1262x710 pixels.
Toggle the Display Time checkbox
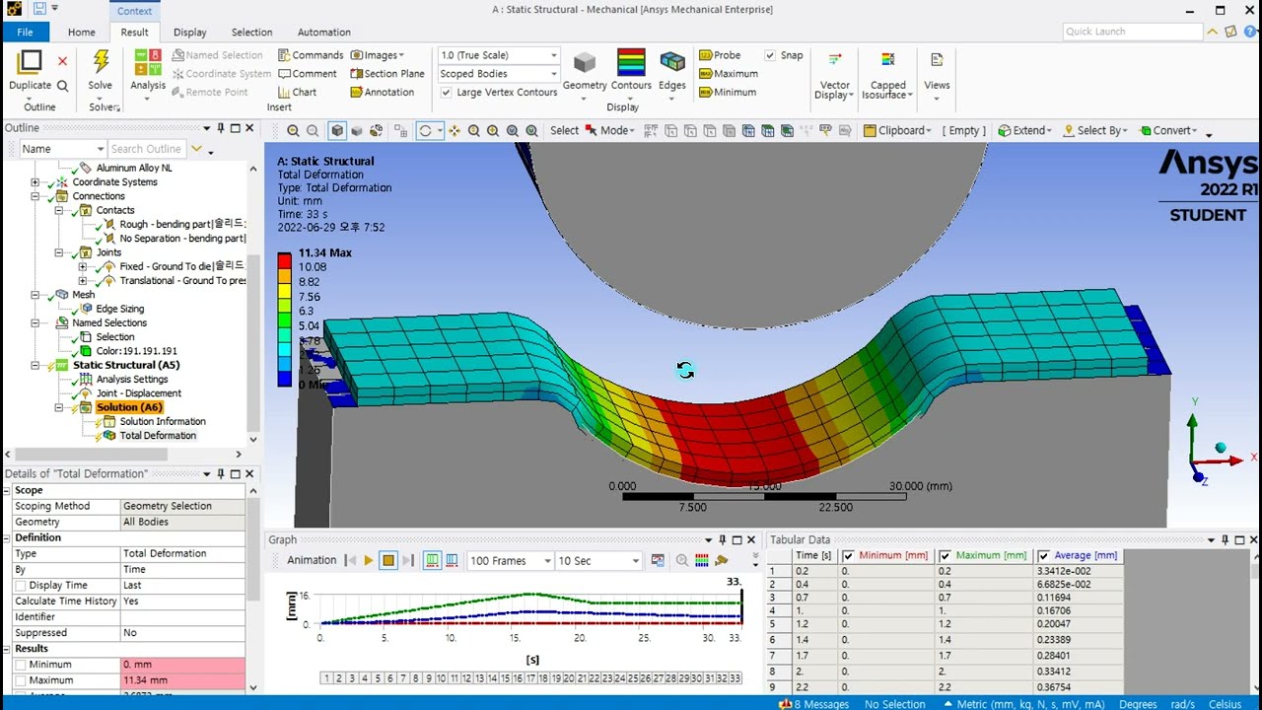pyautogui.click(x=21, y=585)
